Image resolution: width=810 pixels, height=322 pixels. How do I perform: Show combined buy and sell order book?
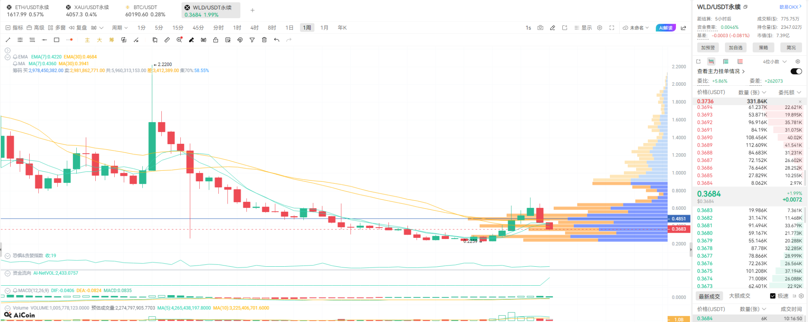[711, 62]
